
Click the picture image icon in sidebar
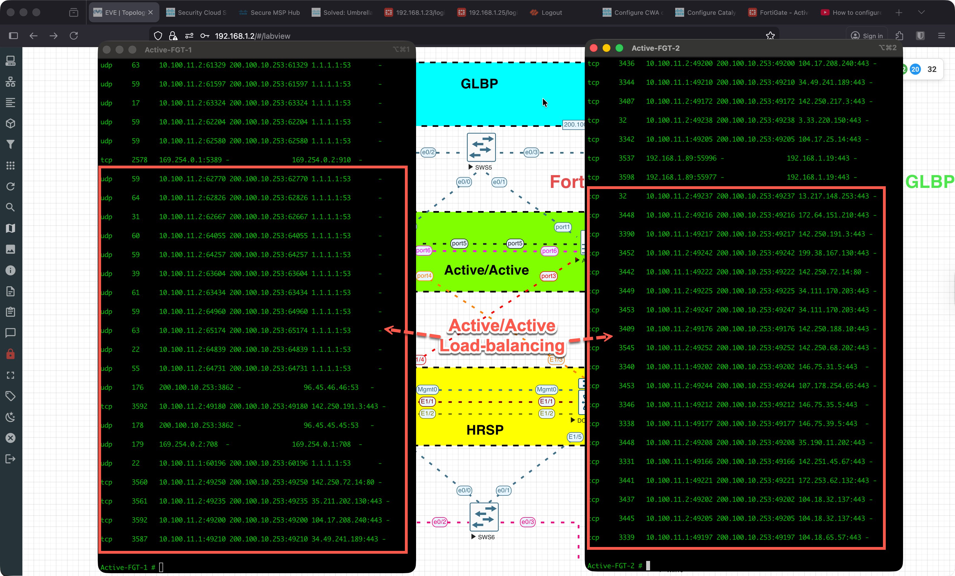coord(10,249)
